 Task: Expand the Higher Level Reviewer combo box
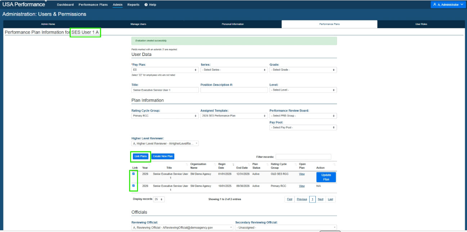coord(165,143)
